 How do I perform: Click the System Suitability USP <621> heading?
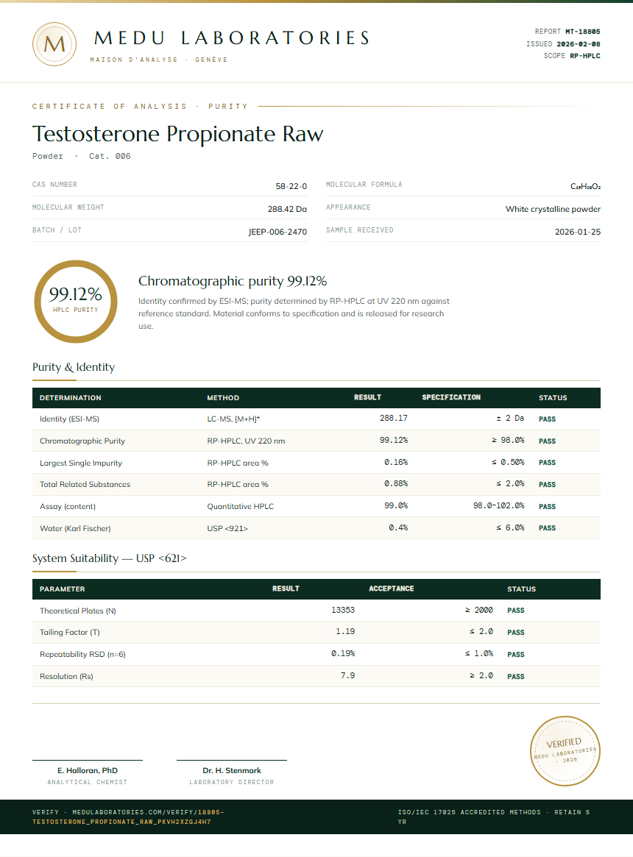point(110,558)
